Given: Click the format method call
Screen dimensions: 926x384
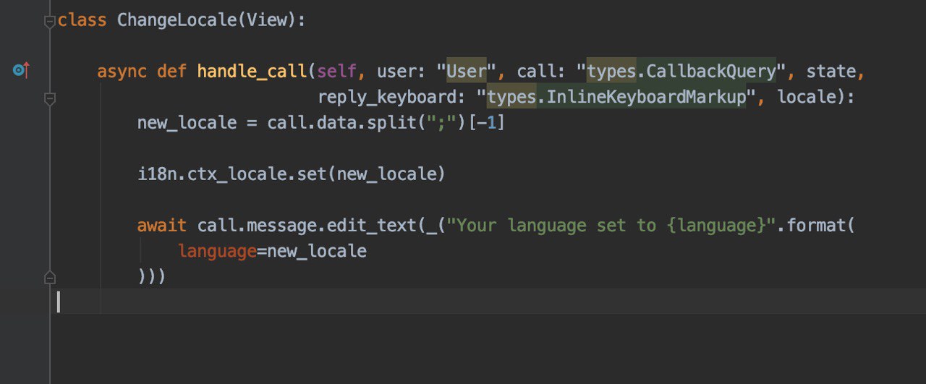Looking at the screenshot, I should [816, 226].
